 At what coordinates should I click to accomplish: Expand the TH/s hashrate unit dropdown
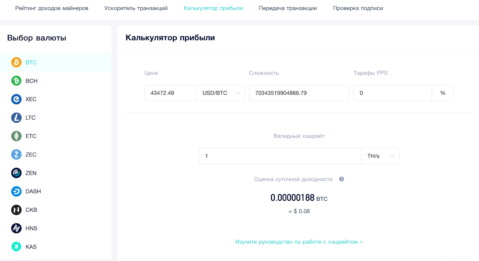pos(381,156)
